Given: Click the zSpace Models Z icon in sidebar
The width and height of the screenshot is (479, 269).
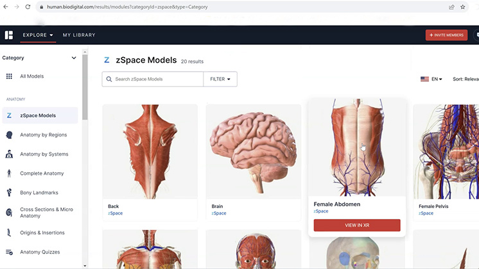Looking at the screenshot, I should coord(9,115).
